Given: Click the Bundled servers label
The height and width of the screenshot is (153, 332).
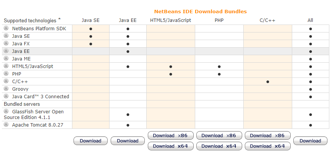Looking at the screenshot, I should 22,104.
